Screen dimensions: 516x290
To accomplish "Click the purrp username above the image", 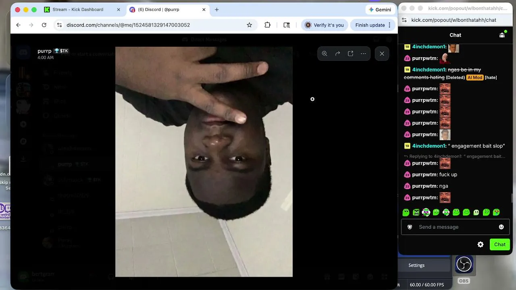I will tap(44, 51).
